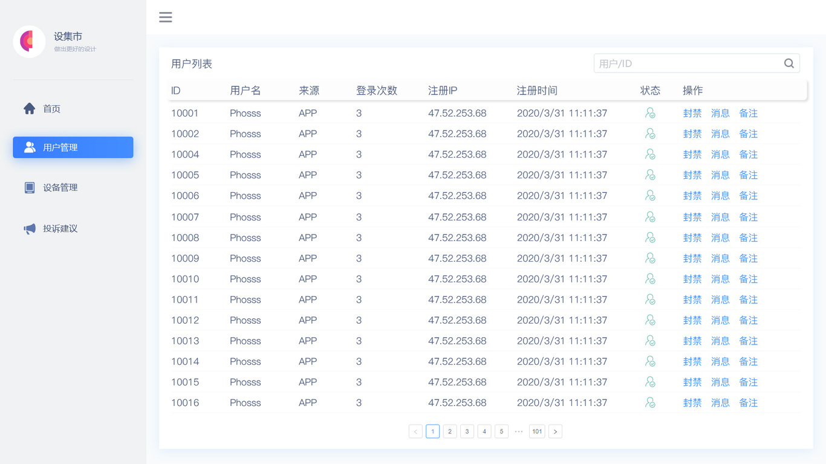Screen dimensions: 826x464
Task: Click 备注 for user 10001
Action: click(x=749, y=113)
